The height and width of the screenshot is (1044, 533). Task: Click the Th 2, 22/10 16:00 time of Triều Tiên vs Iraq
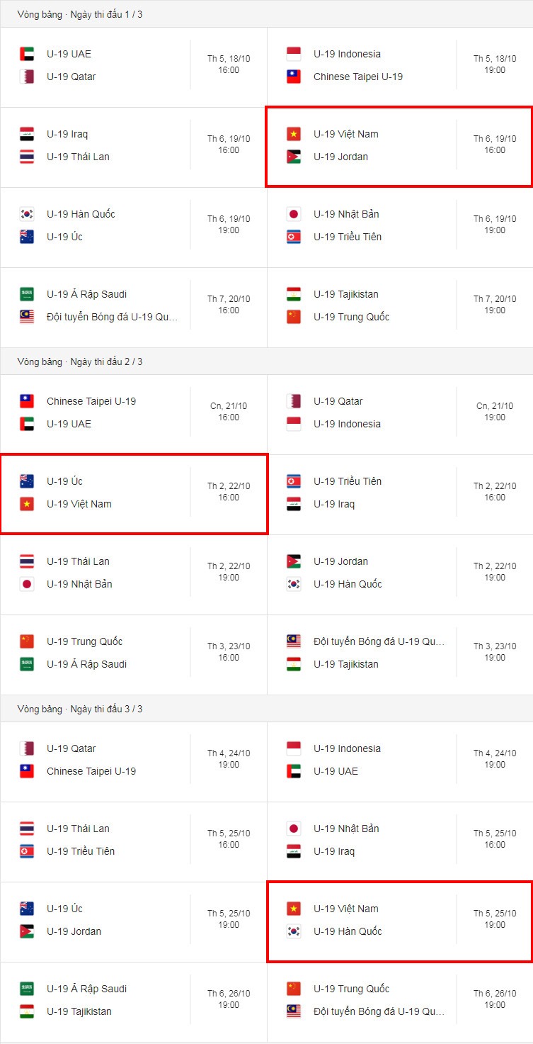[495, 492]
